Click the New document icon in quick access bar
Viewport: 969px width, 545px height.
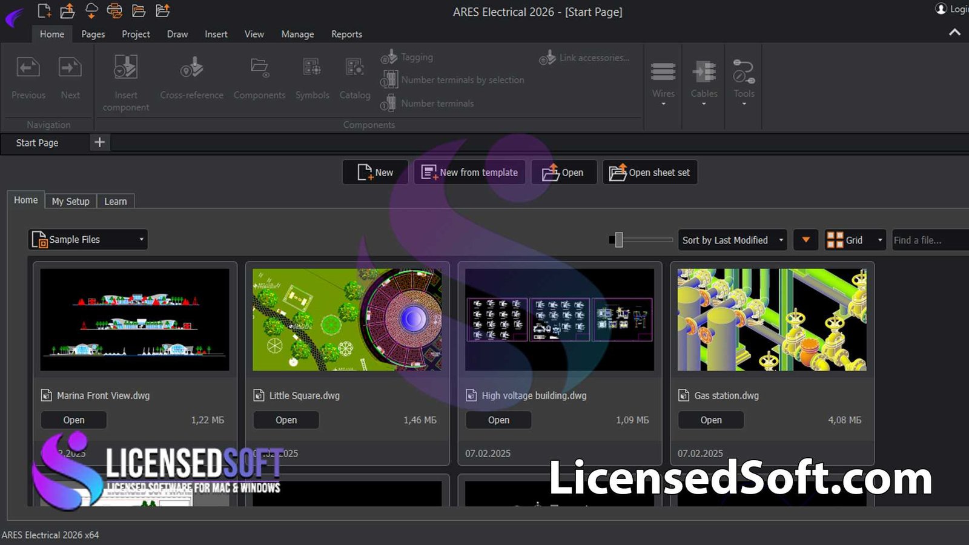click(44, 10)
